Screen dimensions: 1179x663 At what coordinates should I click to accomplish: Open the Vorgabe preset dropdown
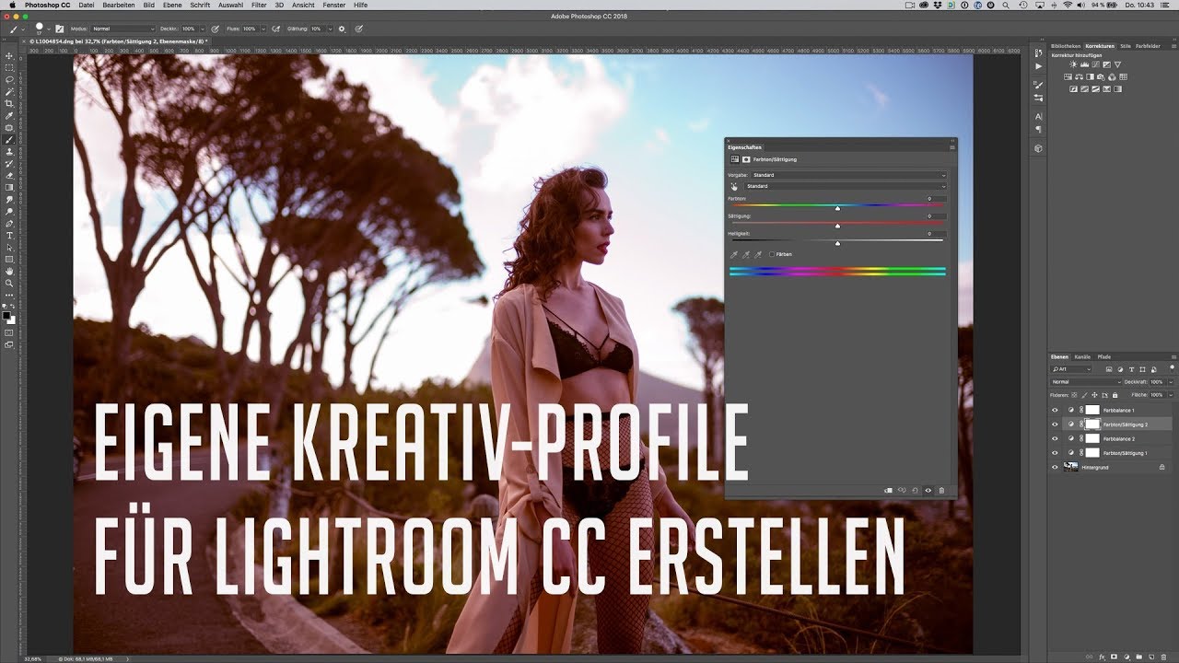point(849,175)
